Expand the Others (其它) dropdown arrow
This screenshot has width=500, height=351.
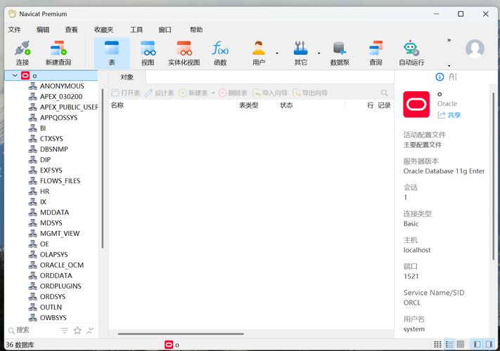click(319, 53)
